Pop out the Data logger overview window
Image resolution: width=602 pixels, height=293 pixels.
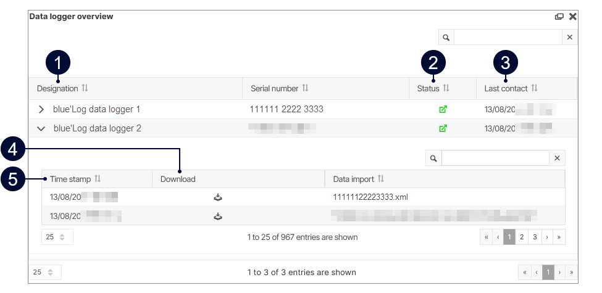point(559,17)
